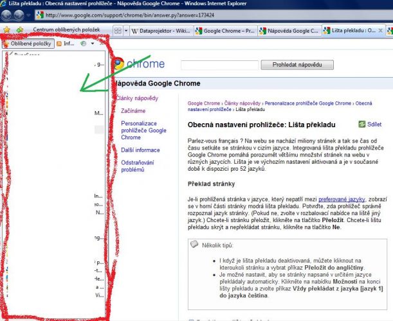This screenshot has height=321, width=393.
Task: Click the Sdílet link
Action: 374,125
